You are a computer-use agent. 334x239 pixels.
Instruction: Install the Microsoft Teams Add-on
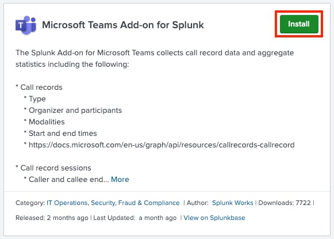coord(299,24)
